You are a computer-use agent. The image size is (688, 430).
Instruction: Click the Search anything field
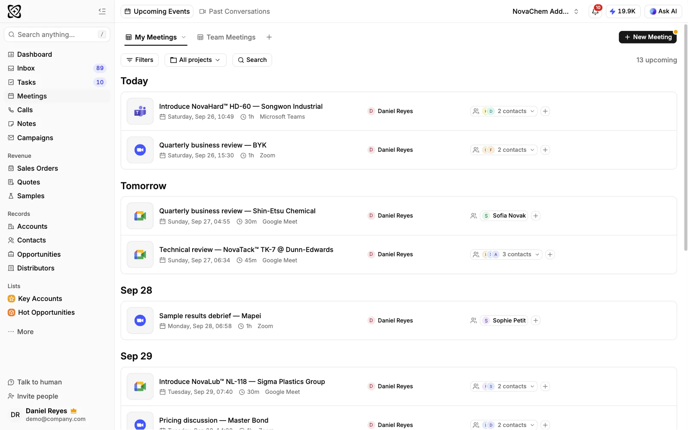tap(57, 34)
